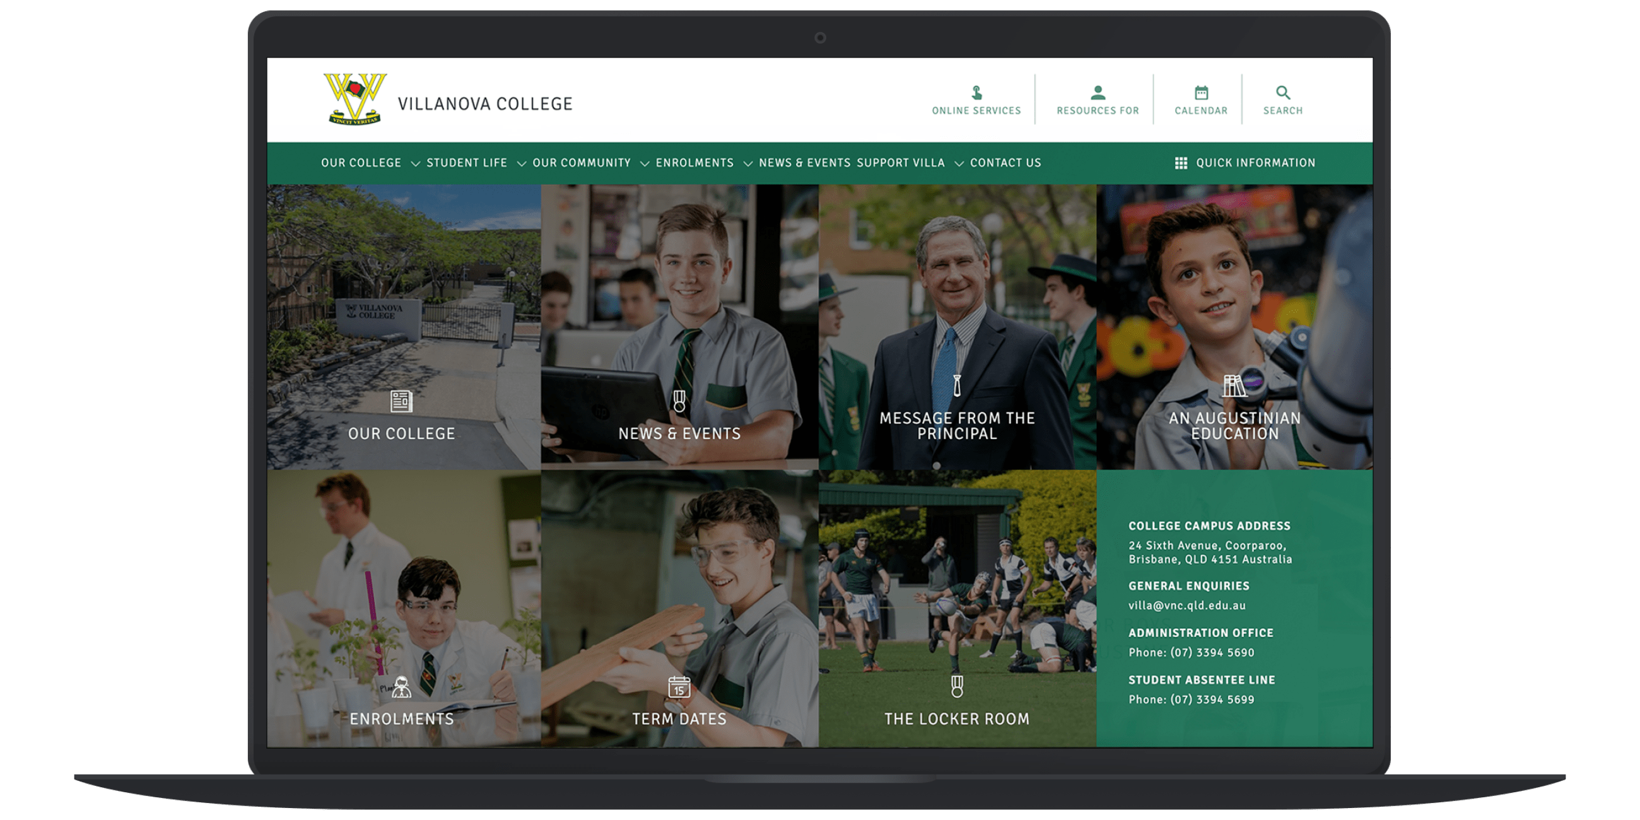This screenshot has height=820, width=1640.
Task: Open Resources For person icon
Action: (1098, 93)
